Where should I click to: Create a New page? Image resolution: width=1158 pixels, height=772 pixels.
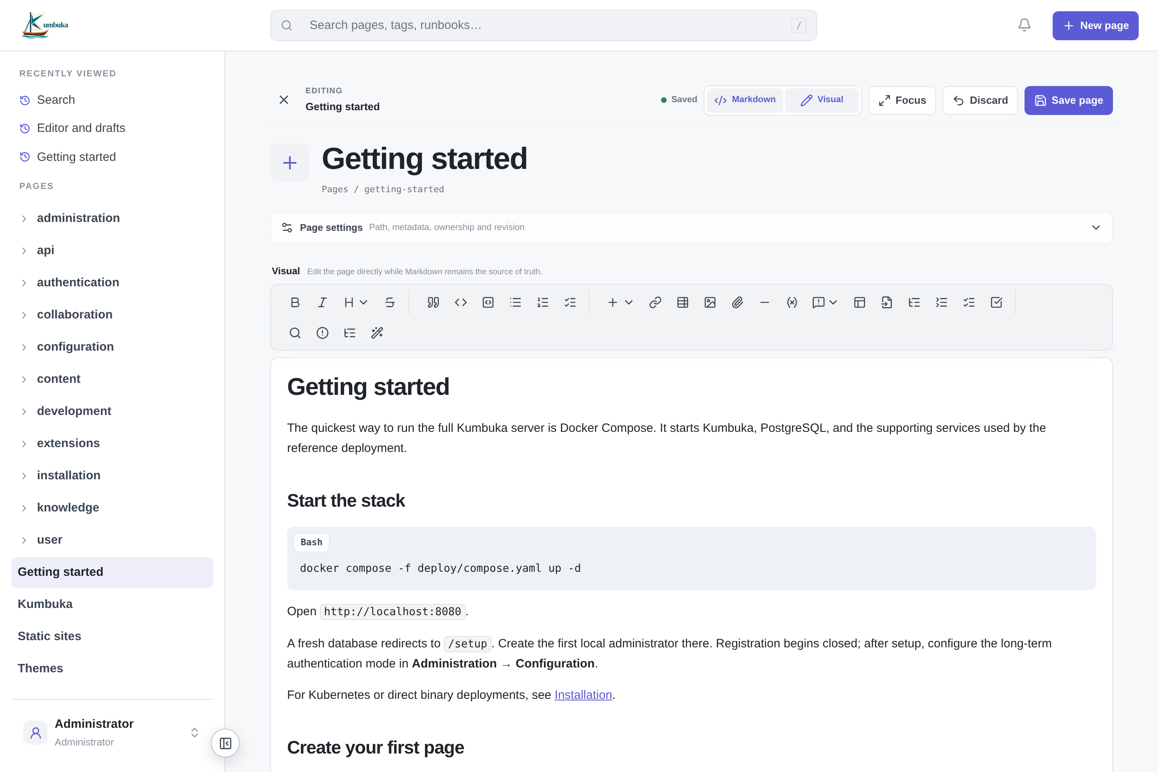(1095, 26)
